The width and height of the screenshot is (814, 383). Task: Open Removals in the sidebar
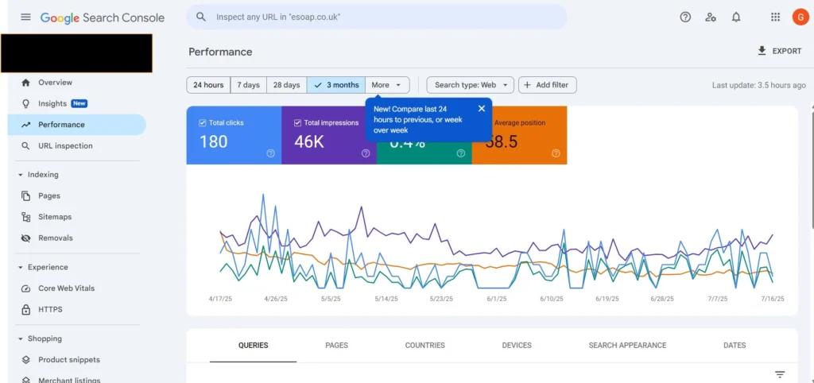tap(77, 238)
